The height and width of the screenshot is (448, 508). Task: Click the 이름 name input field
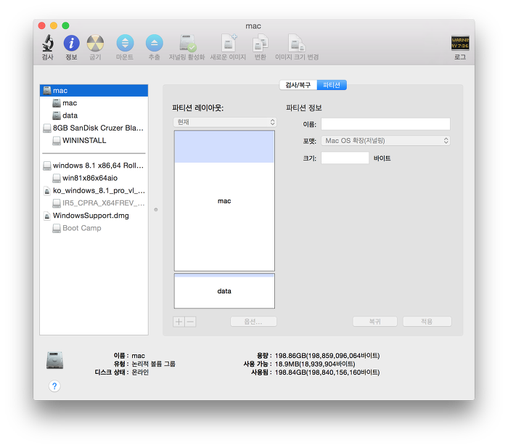tap(385, 124)
